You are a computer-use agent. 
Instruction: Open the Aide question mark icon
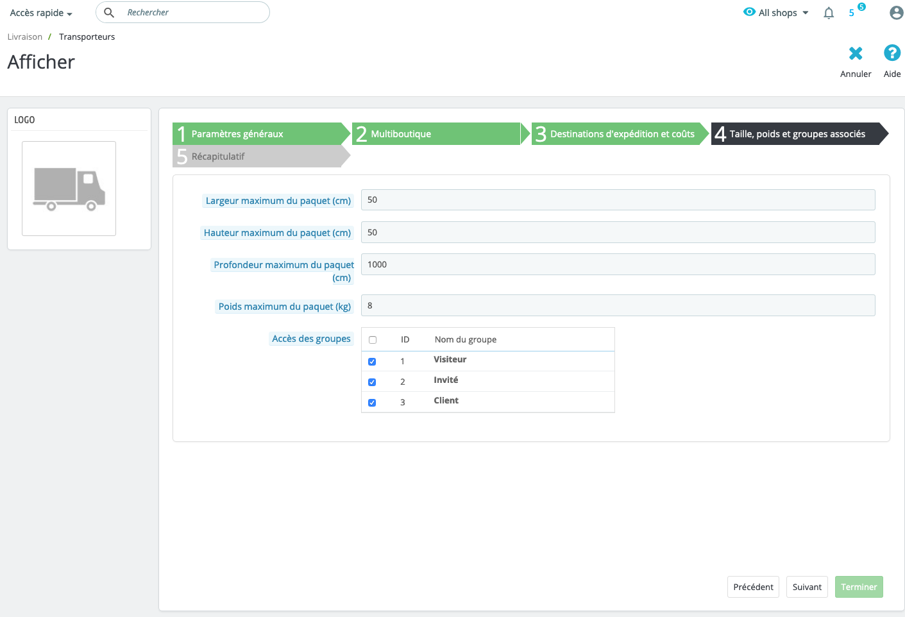pos(892,53)
